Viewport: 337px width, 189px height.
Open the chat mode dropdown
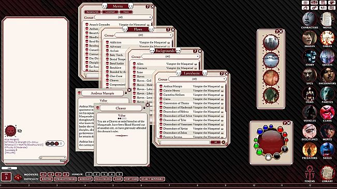coord(53,157)
